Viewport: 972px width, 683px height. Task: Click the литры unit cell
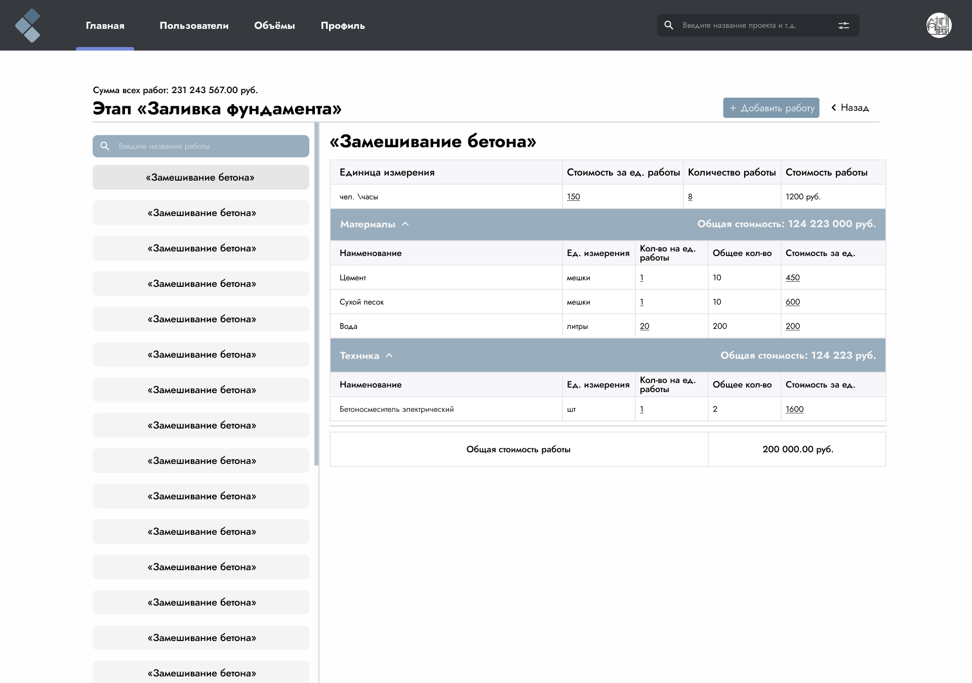577,326
